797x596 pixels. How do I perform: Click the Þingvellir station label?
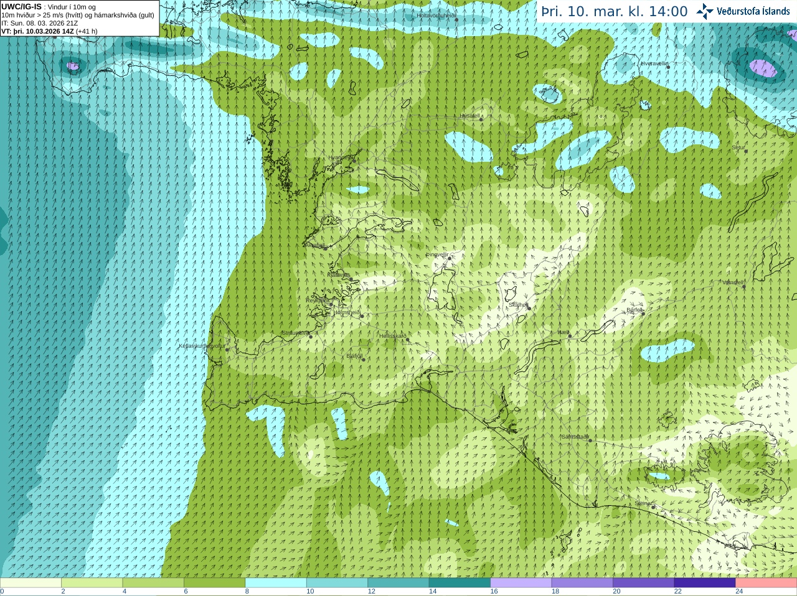pos(437,254)
